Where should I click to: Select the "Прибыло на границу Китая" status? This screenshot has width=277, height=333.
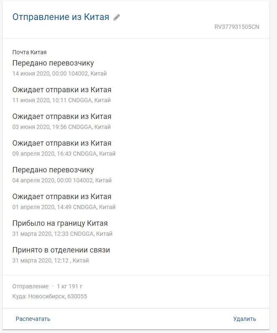tap(60, 223)
